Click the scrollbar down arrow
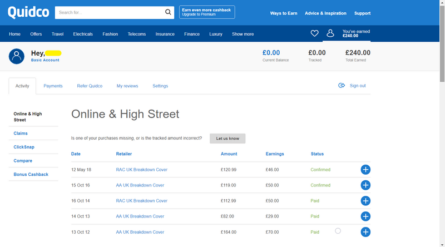The width and height of the screenshot is (445, 247). point(442,244)
